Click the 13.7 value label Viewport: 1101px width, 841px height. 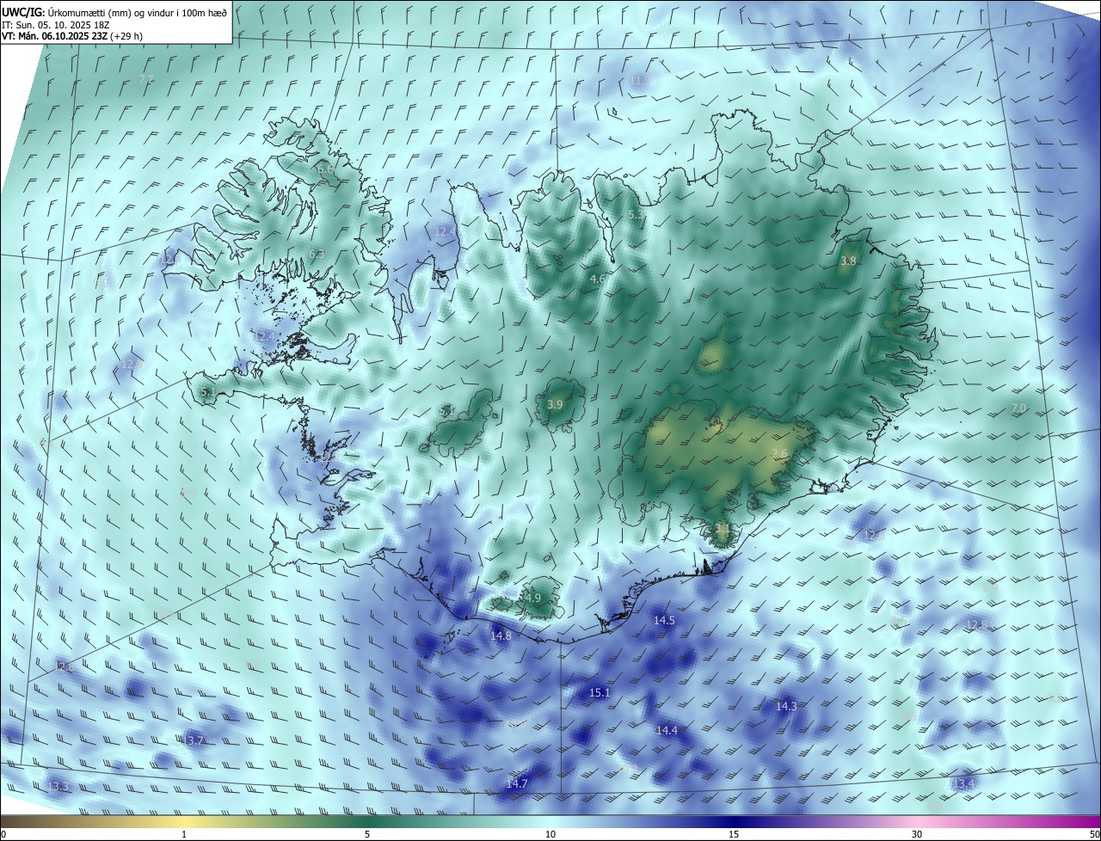[x=194, y=740]
